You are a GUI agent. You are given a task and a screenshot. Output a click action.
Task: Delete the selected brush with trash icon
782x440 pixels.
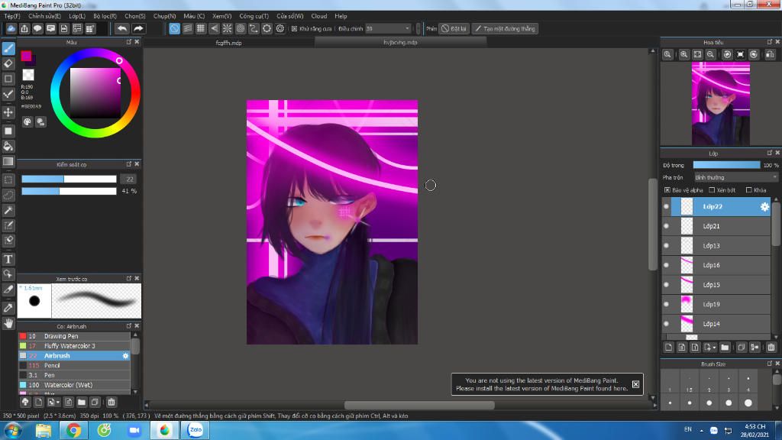coord(111,402)
